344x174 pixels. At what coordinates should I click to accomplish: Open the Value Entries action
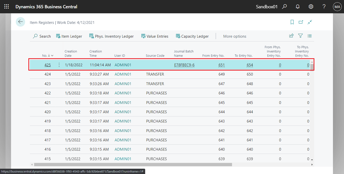pyautogui.click(x=155, y=36)
